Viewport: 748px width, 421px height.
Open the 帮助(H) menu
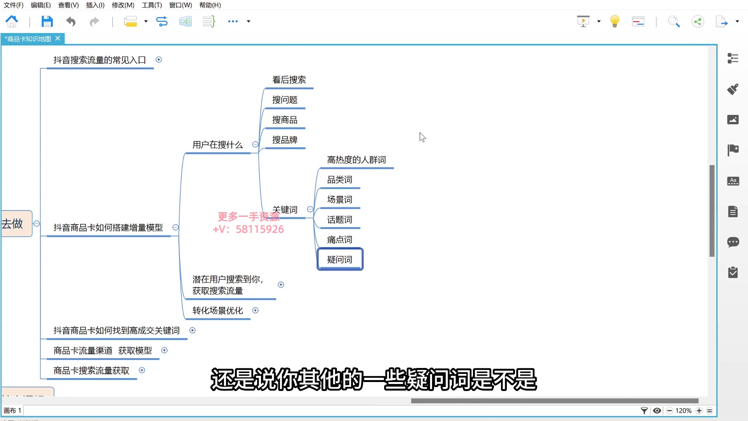[210, 5]
